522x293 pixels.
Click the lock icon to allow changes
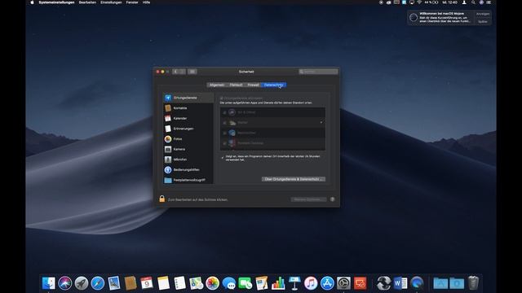161,199
